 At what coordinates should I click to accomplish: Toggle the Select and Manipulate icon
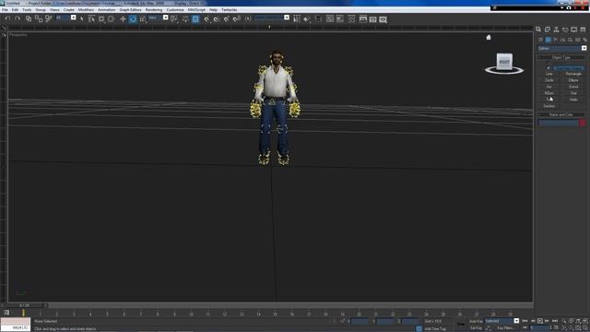pos(185,18)
